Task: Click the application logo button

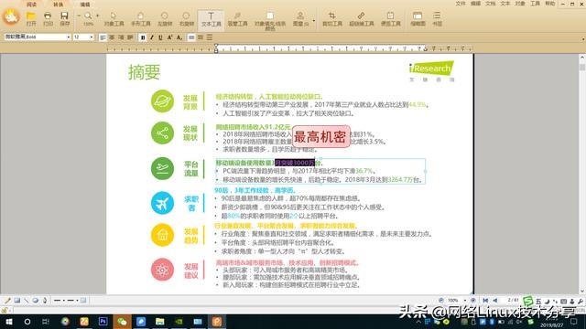Action: 11,16
